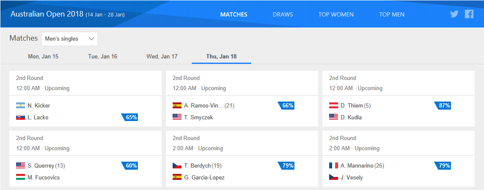
Task: Open the TOP WOMEN section
Action: pos(336,14)
